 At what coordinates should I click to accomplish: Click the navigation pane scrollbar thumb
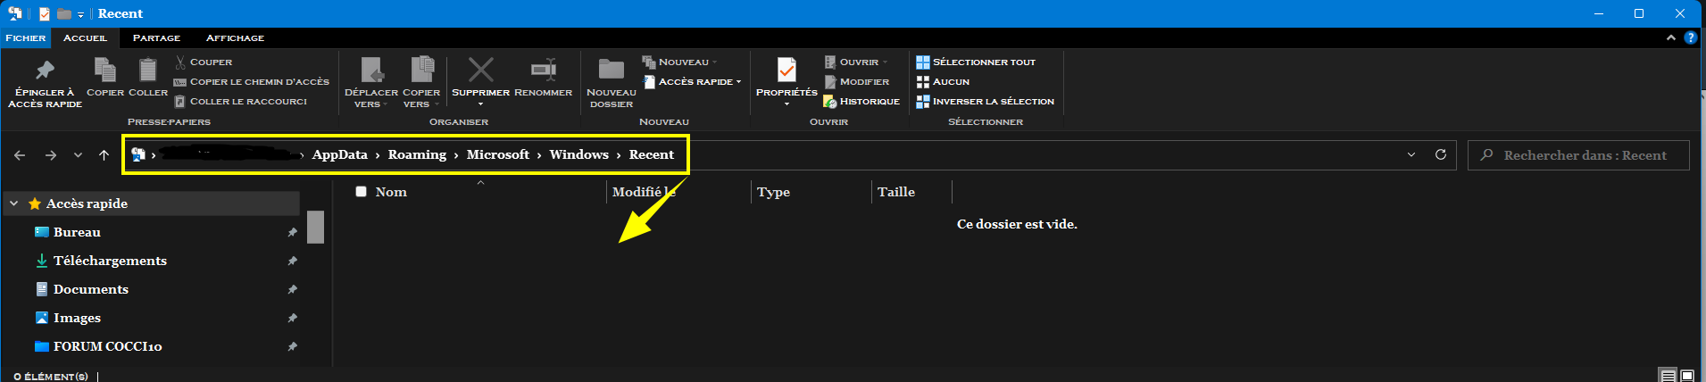coord(315,227)
